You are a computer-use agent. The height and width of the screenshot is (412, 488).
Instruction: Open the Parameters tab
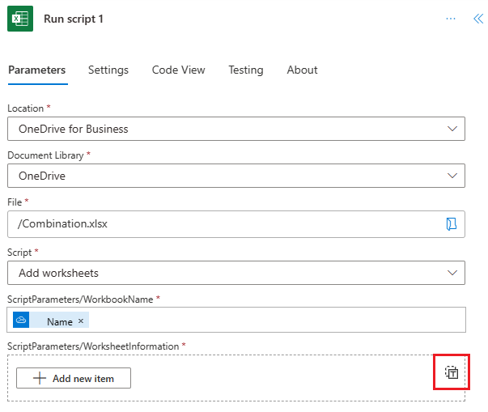point(37,70)
